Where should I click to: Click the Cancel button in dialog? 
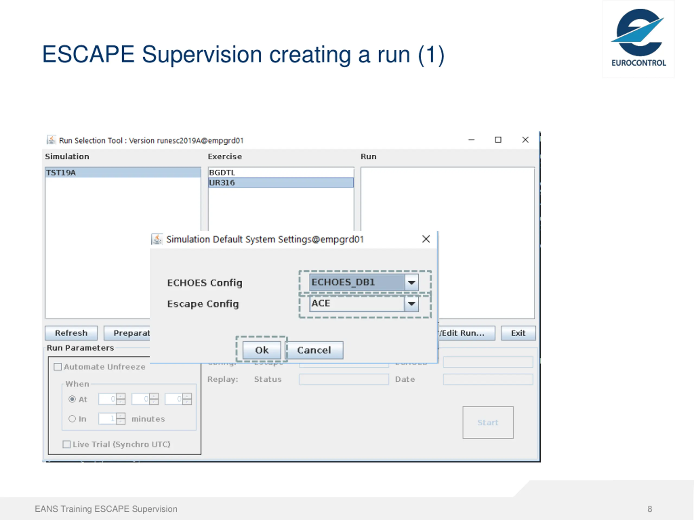click(314, 350)
